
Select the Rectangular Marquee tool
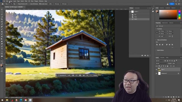pos(2,12)
